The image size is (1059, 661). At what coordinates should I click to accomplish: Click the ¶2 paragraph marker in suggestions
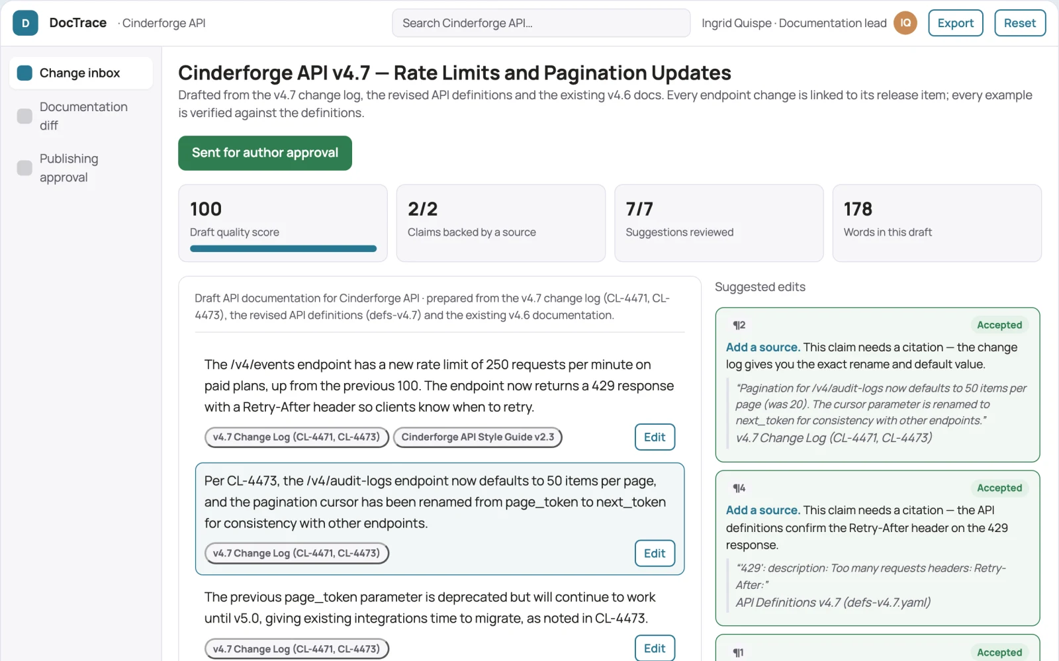(x=739, y=325)
